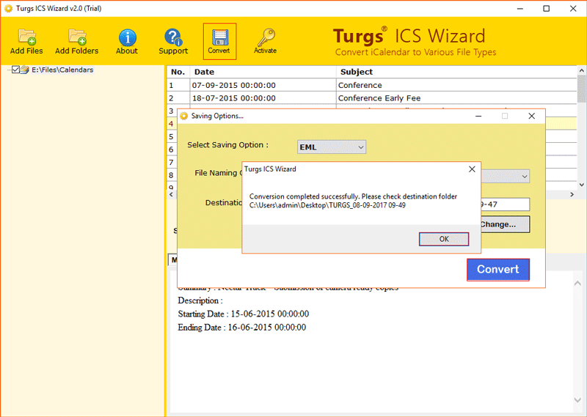Select the Conference Early Fee row
Screen dimensions: 587x417
point(372,98)
